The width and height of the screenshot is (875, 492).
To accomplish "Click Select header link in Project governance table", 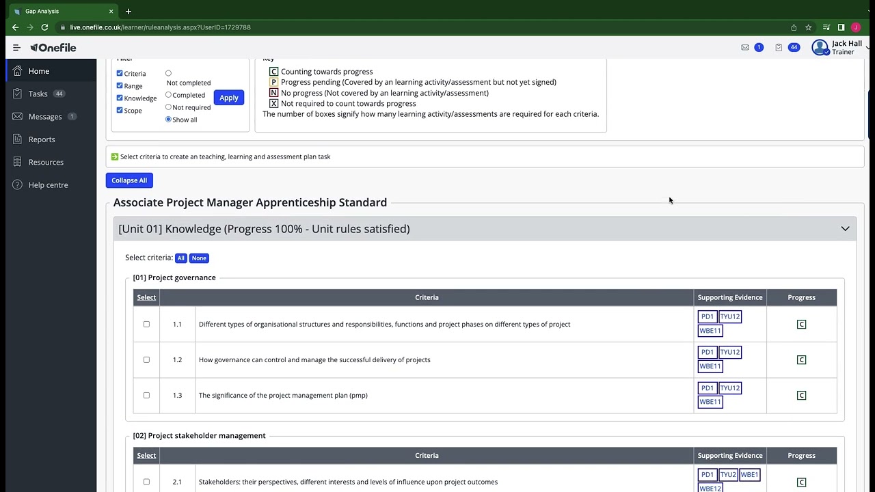I will pyautogui.click(x=146, y=297).
